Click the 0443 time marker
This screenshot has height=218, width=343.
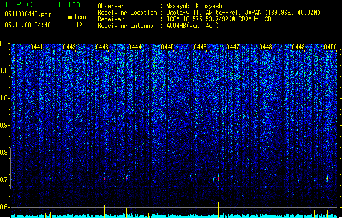click(x=102, y=47)
